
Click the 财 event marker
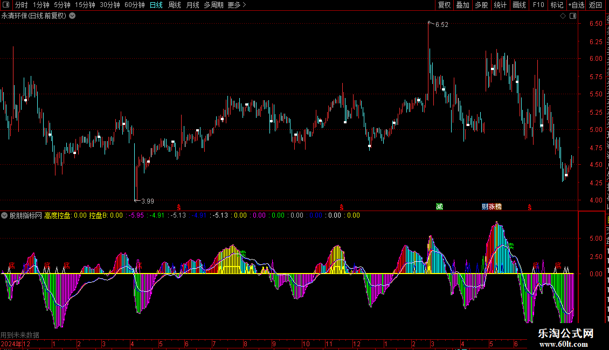(485, 206)
